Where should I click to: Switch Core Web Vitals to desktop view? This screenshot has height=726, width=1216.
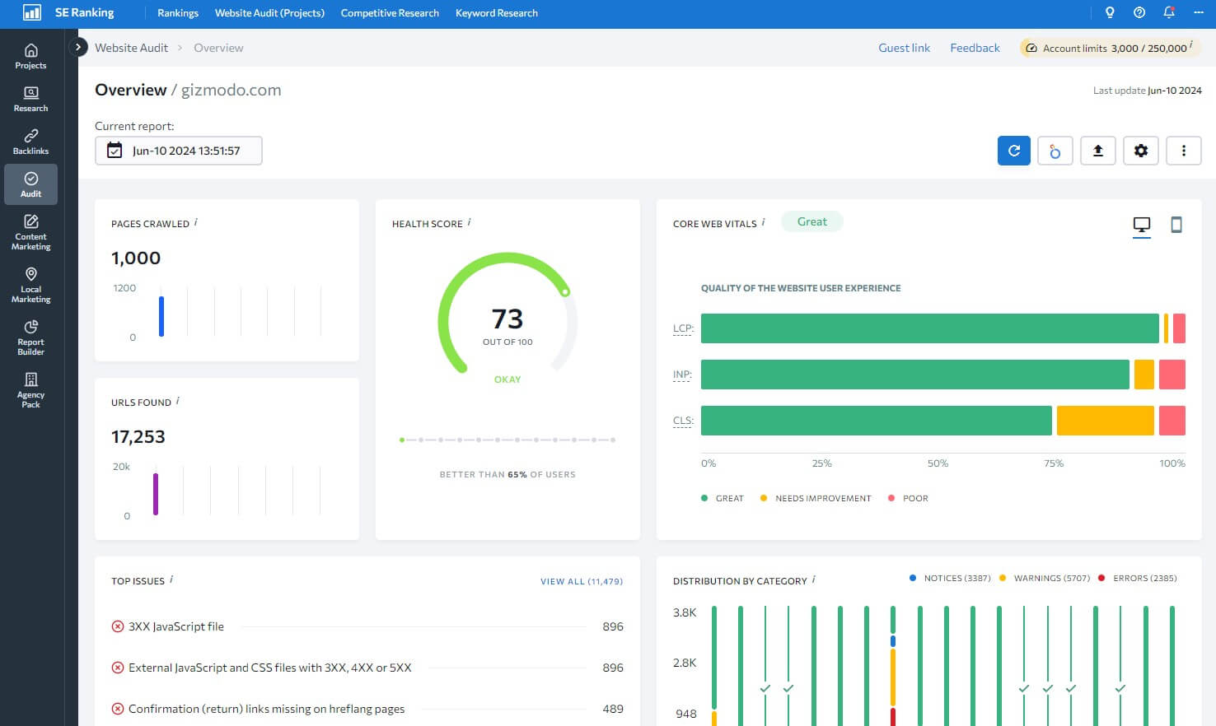(x=1142, y=225)
